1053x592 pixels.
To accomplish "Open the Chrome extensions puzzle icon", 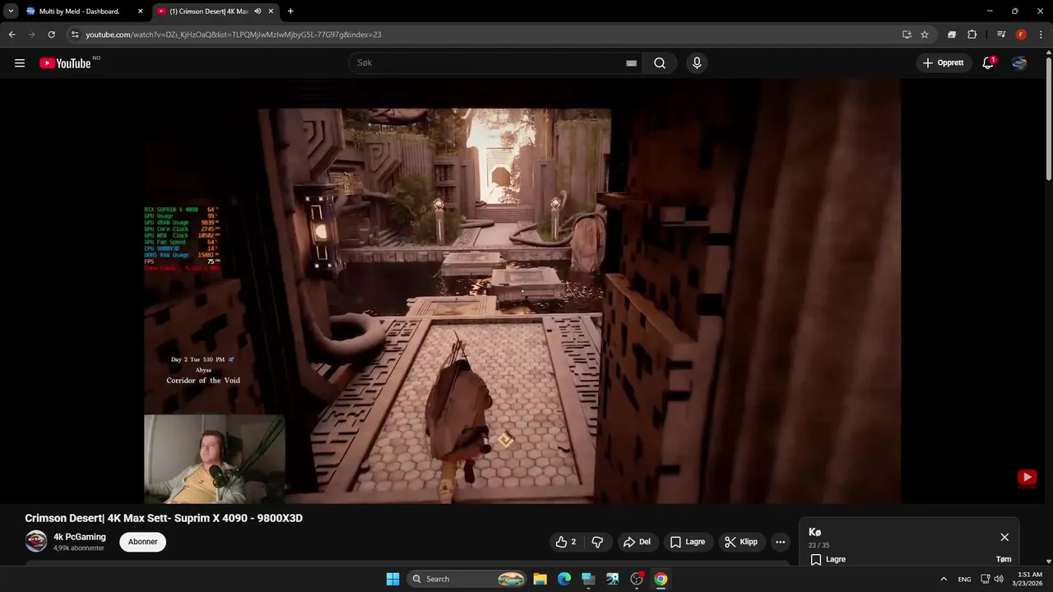I will [972, 35].
